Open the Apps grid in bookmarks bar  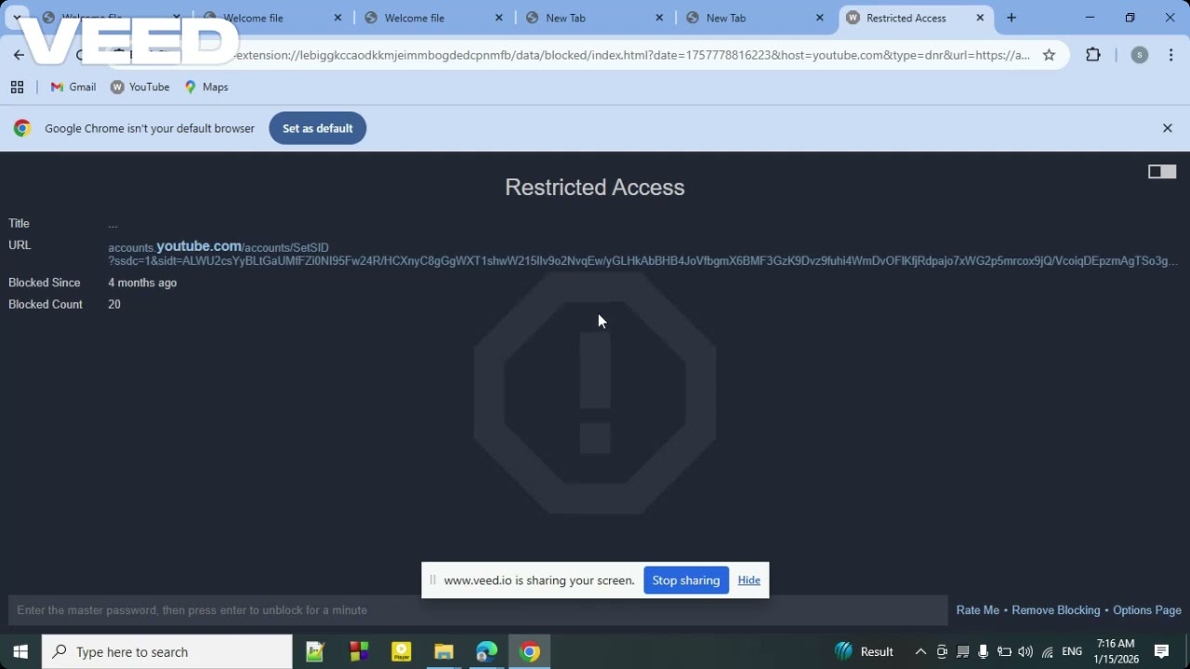coord(17,87)
